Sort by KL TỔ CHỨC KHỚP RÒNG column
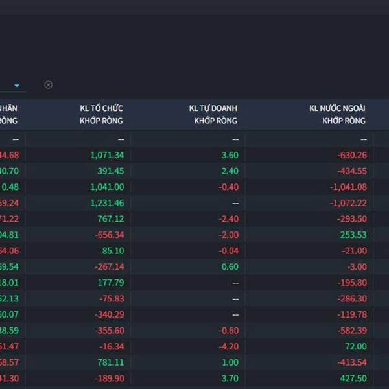389x389 pixels. pos(101,114)
